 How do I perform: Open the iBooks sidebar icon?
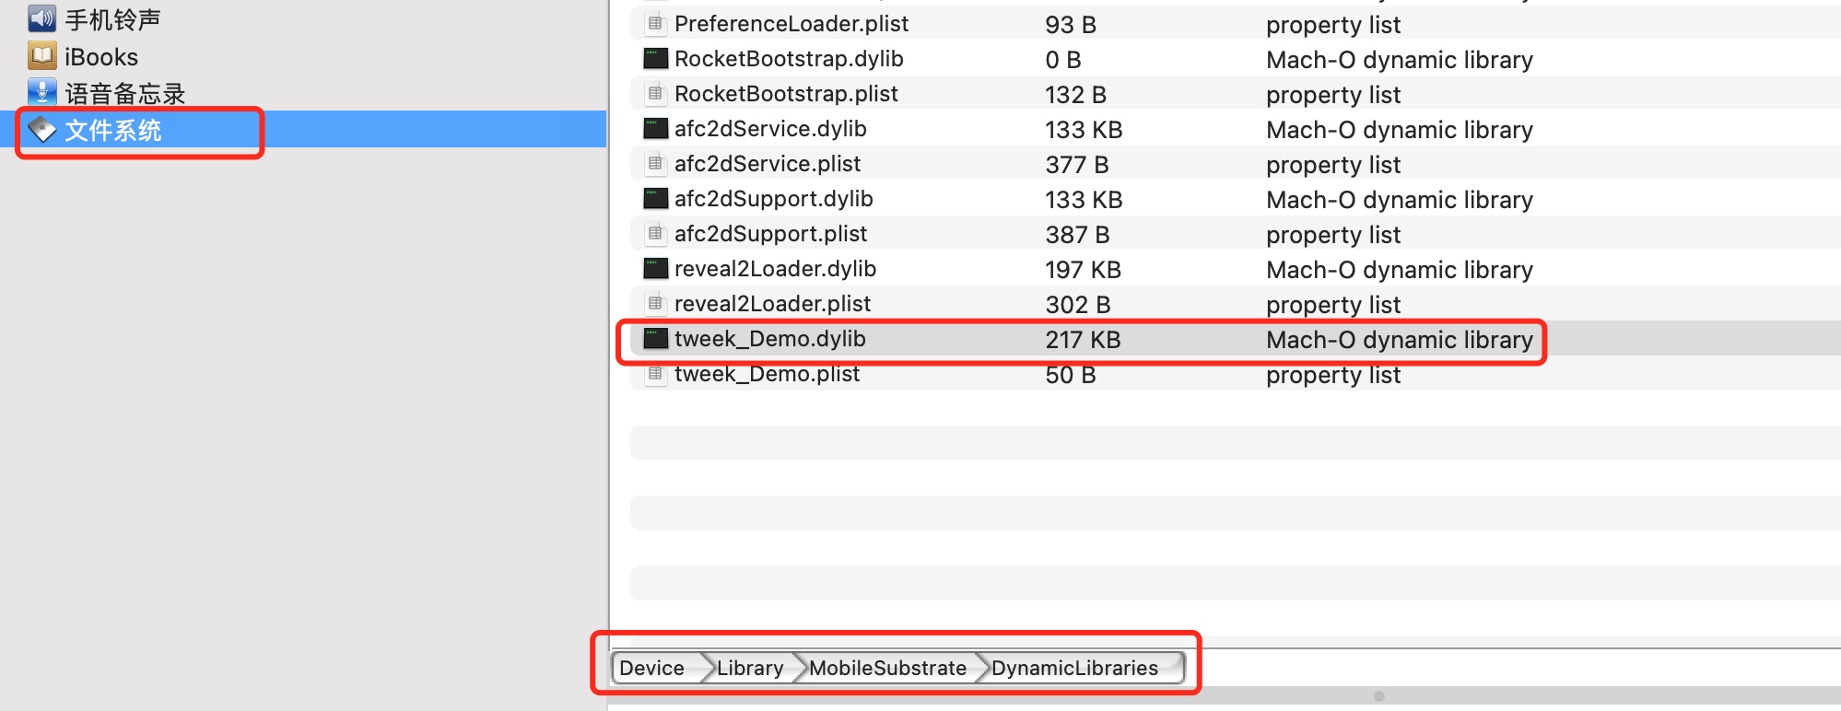41,56
